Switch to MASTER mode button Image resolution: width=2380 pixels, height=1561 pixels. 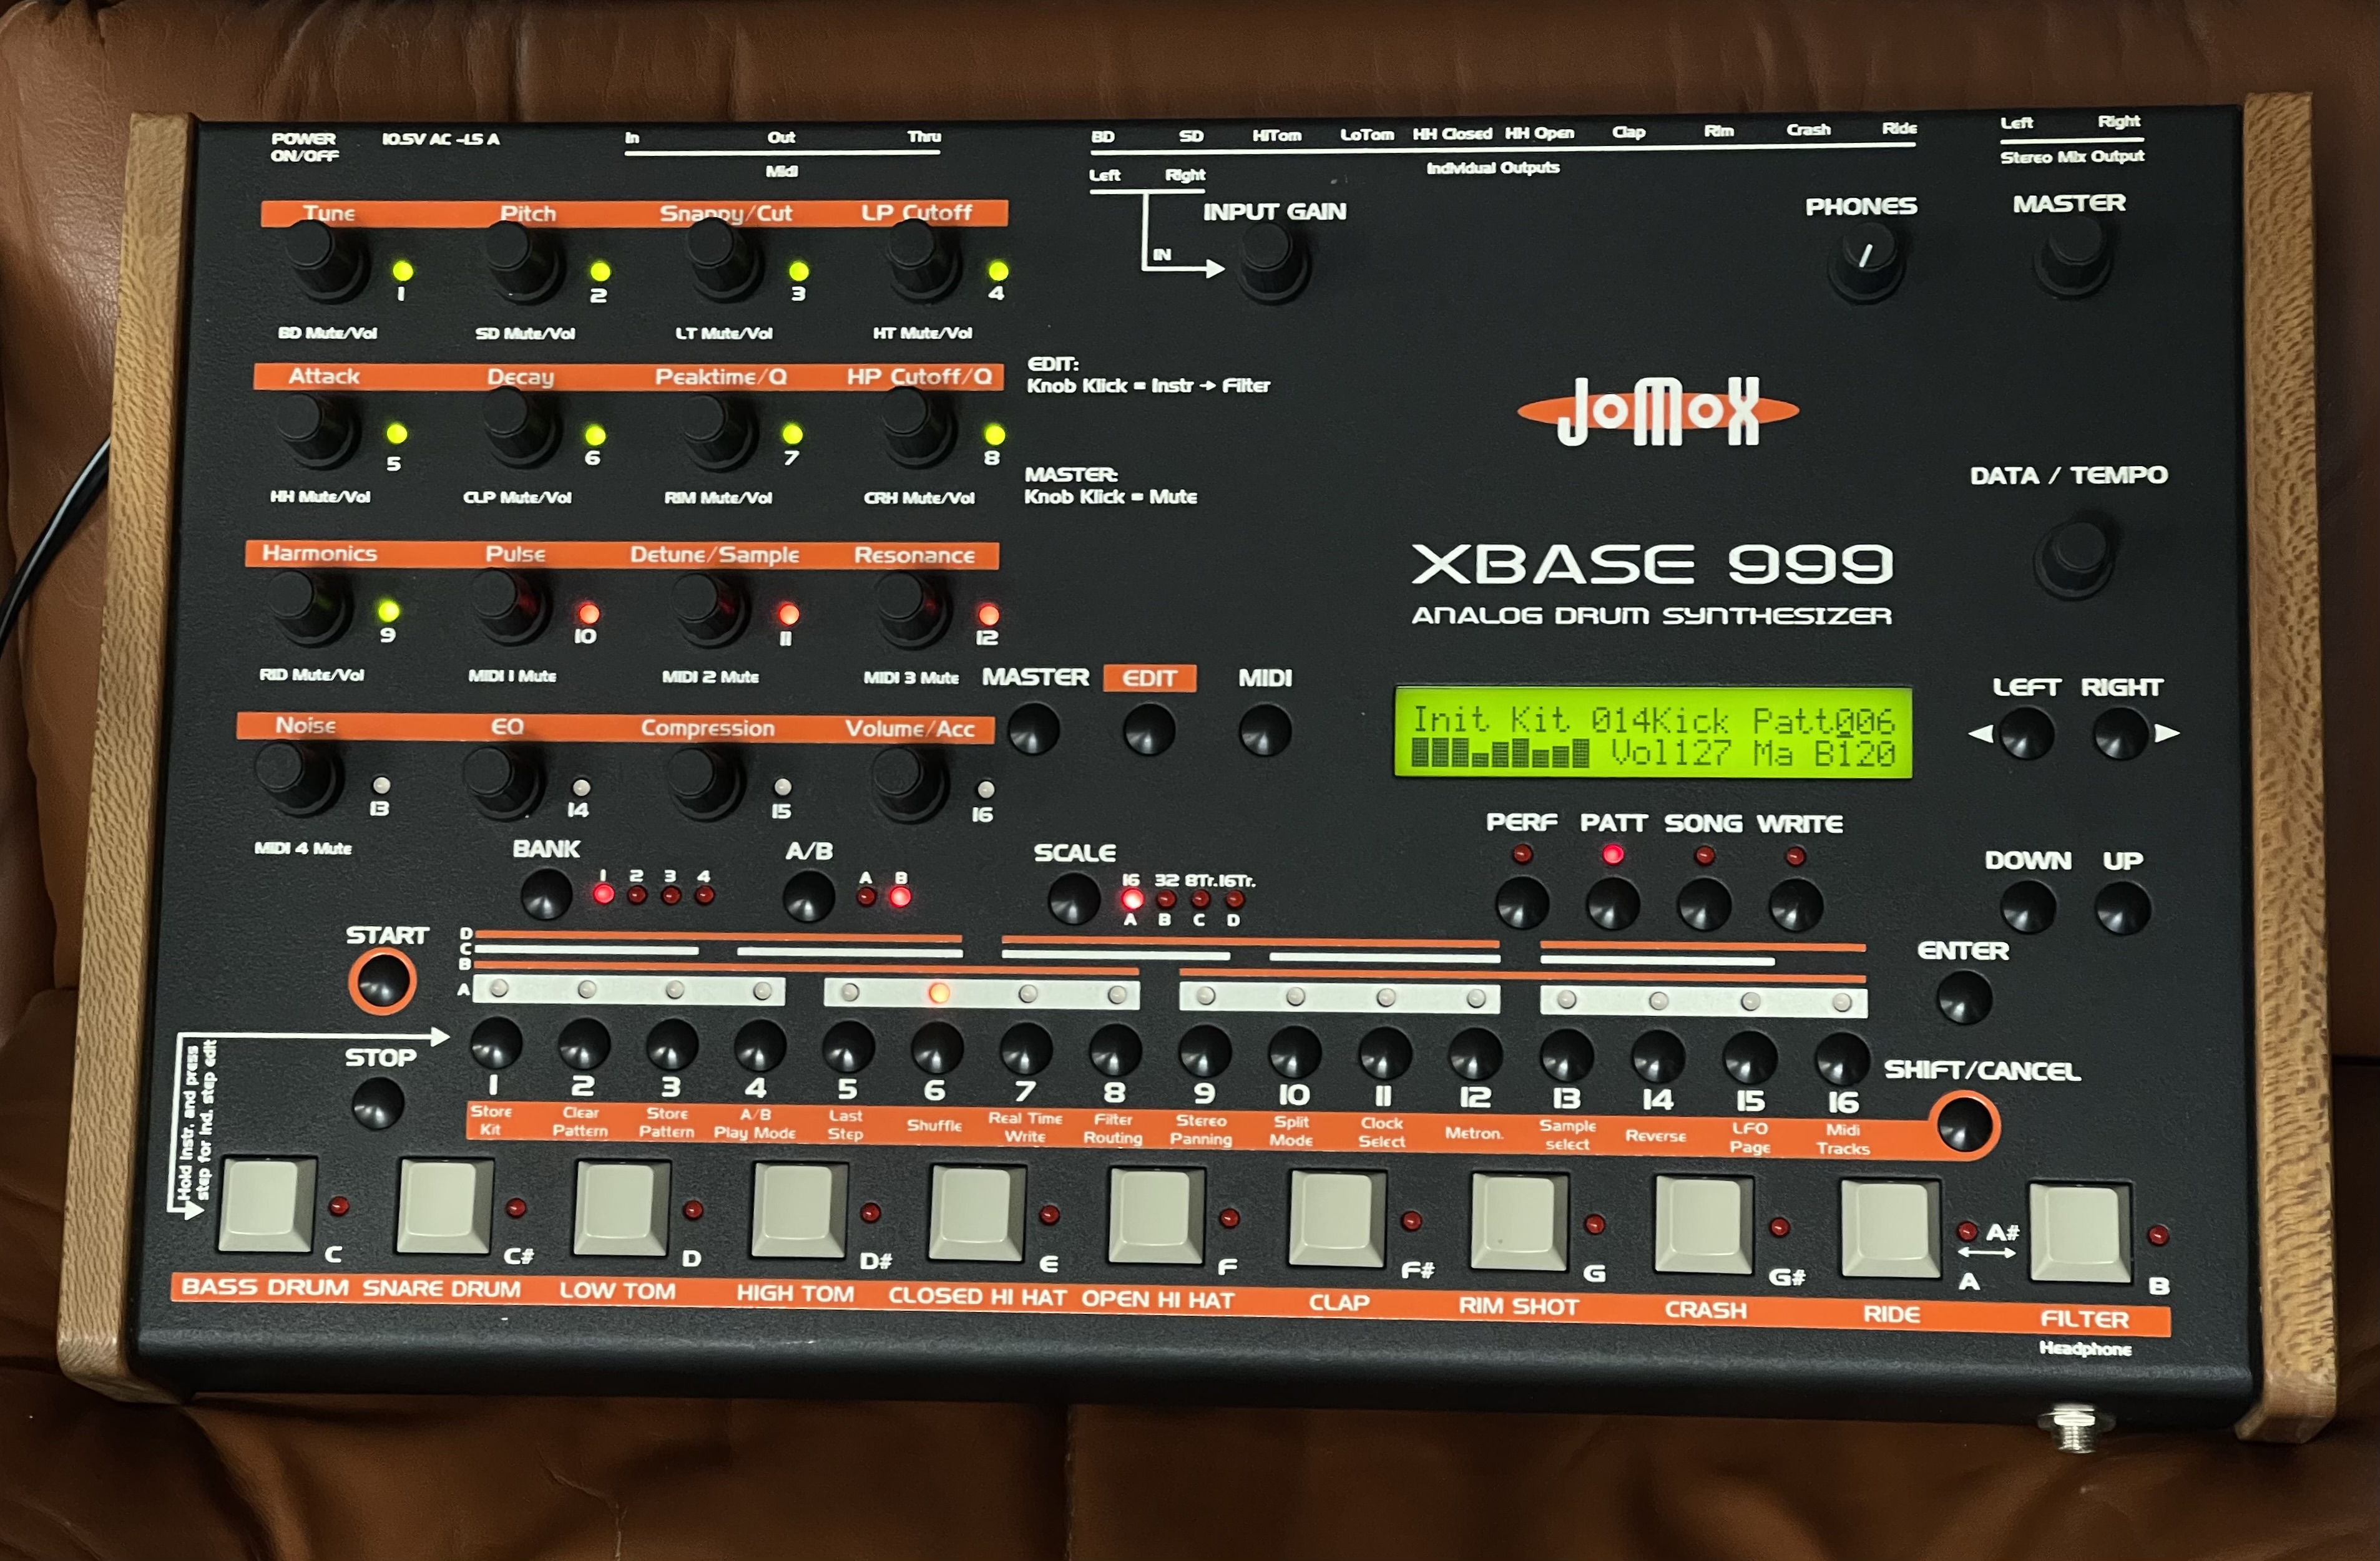(1034, 727)
